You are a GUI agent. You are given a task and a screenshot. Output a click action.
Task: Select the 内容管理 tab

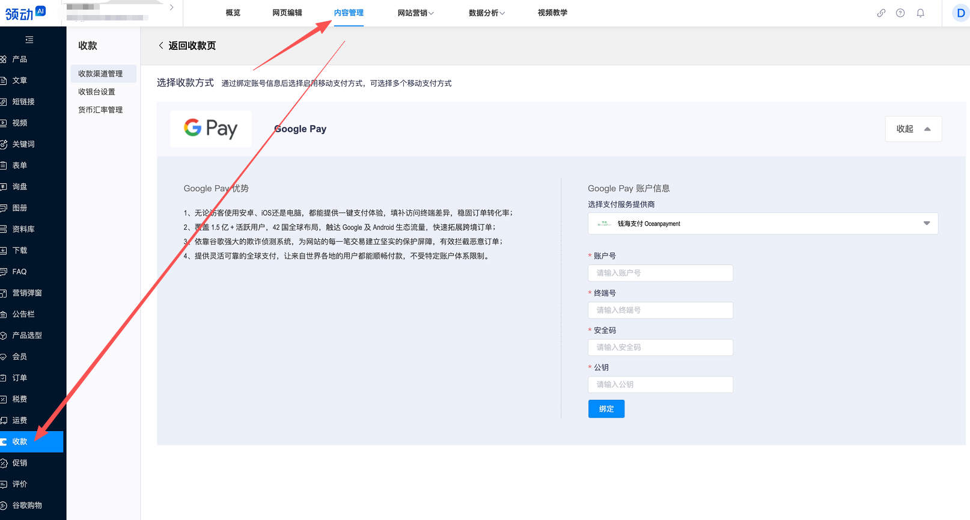pos(349,13)
